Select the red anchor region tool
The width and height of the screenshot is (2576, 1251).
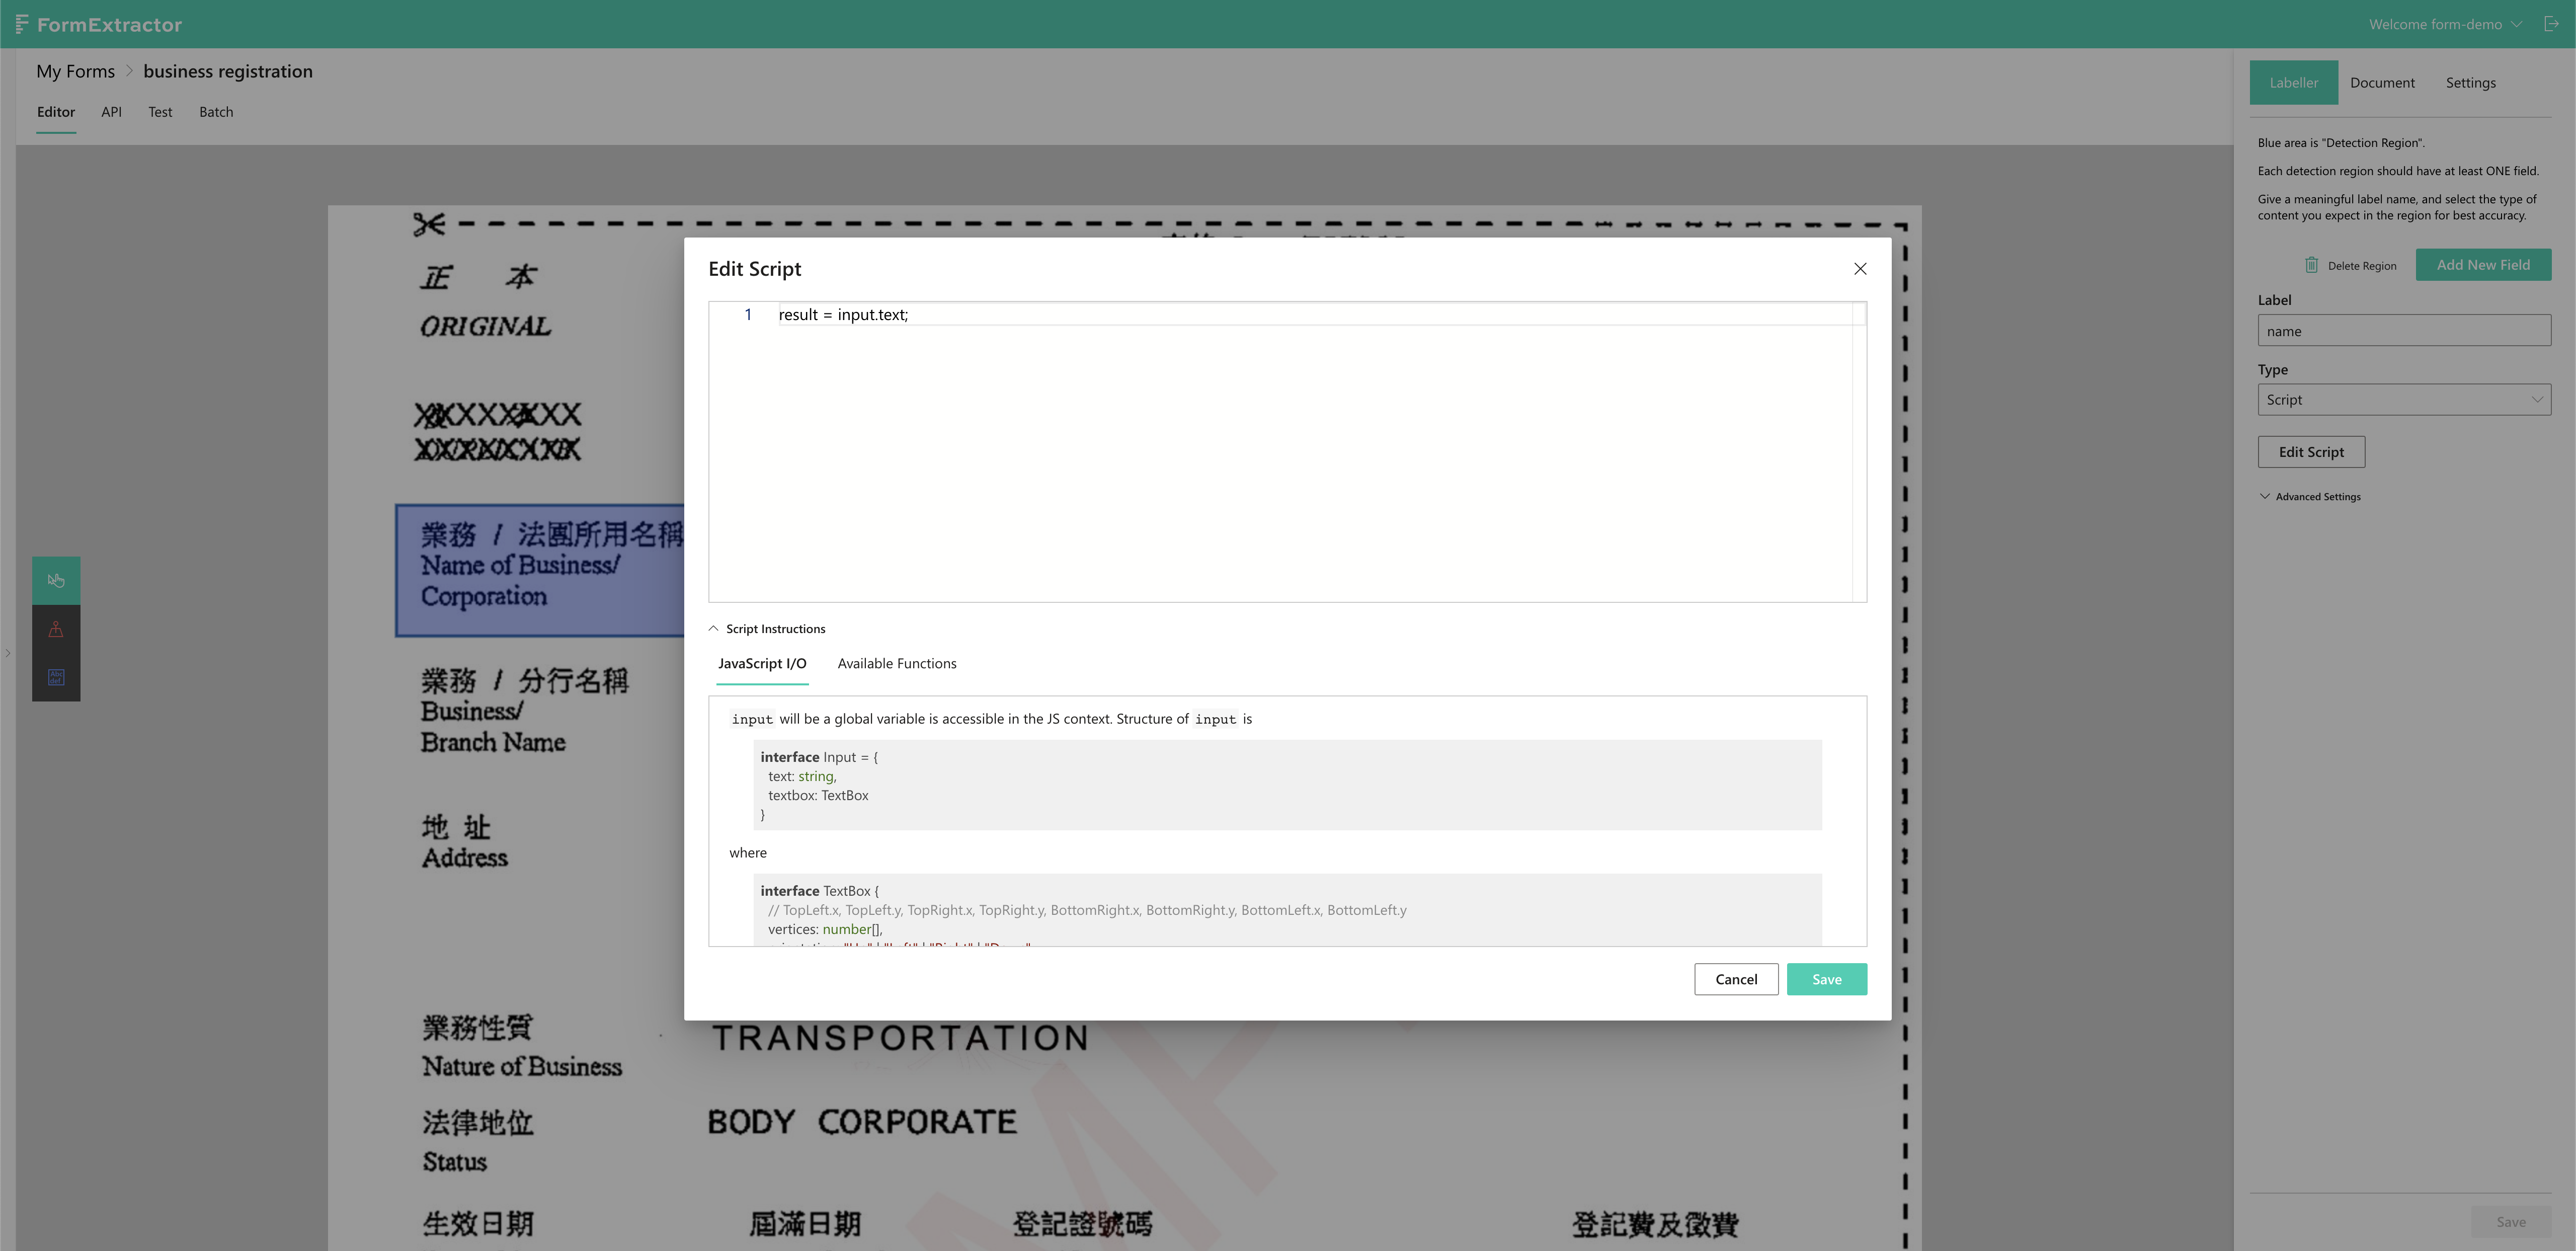56,629
